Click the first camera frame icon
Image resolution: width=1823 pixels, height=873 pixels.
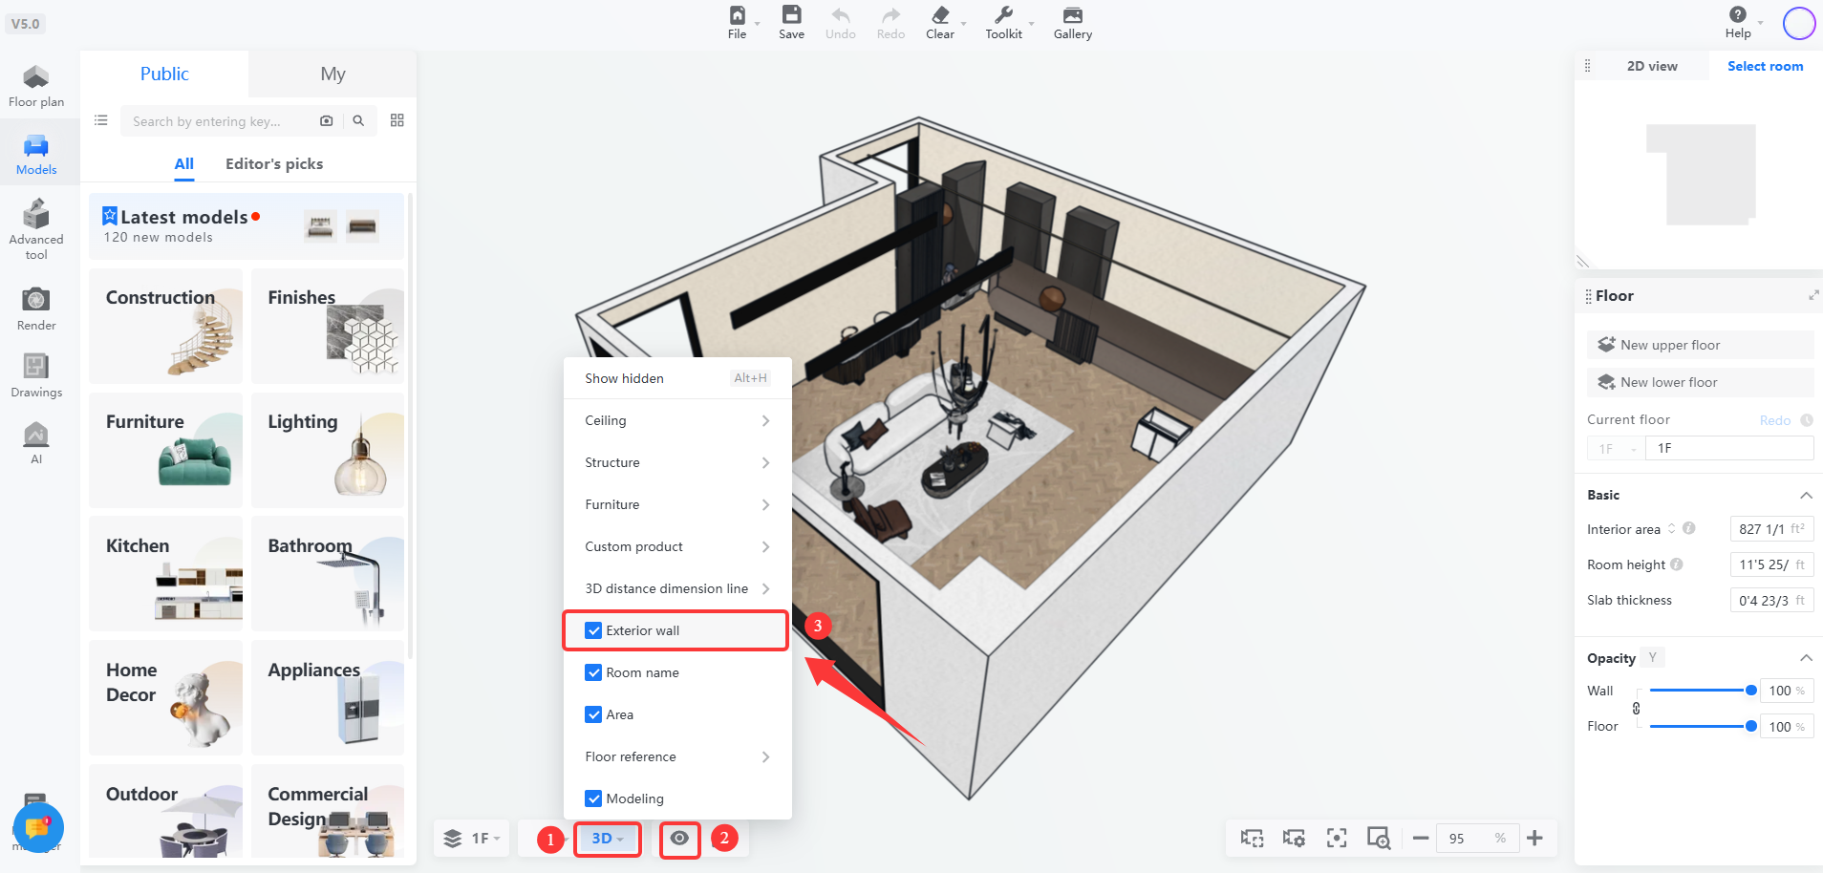pyautogui.click(x=1252, y=838)
